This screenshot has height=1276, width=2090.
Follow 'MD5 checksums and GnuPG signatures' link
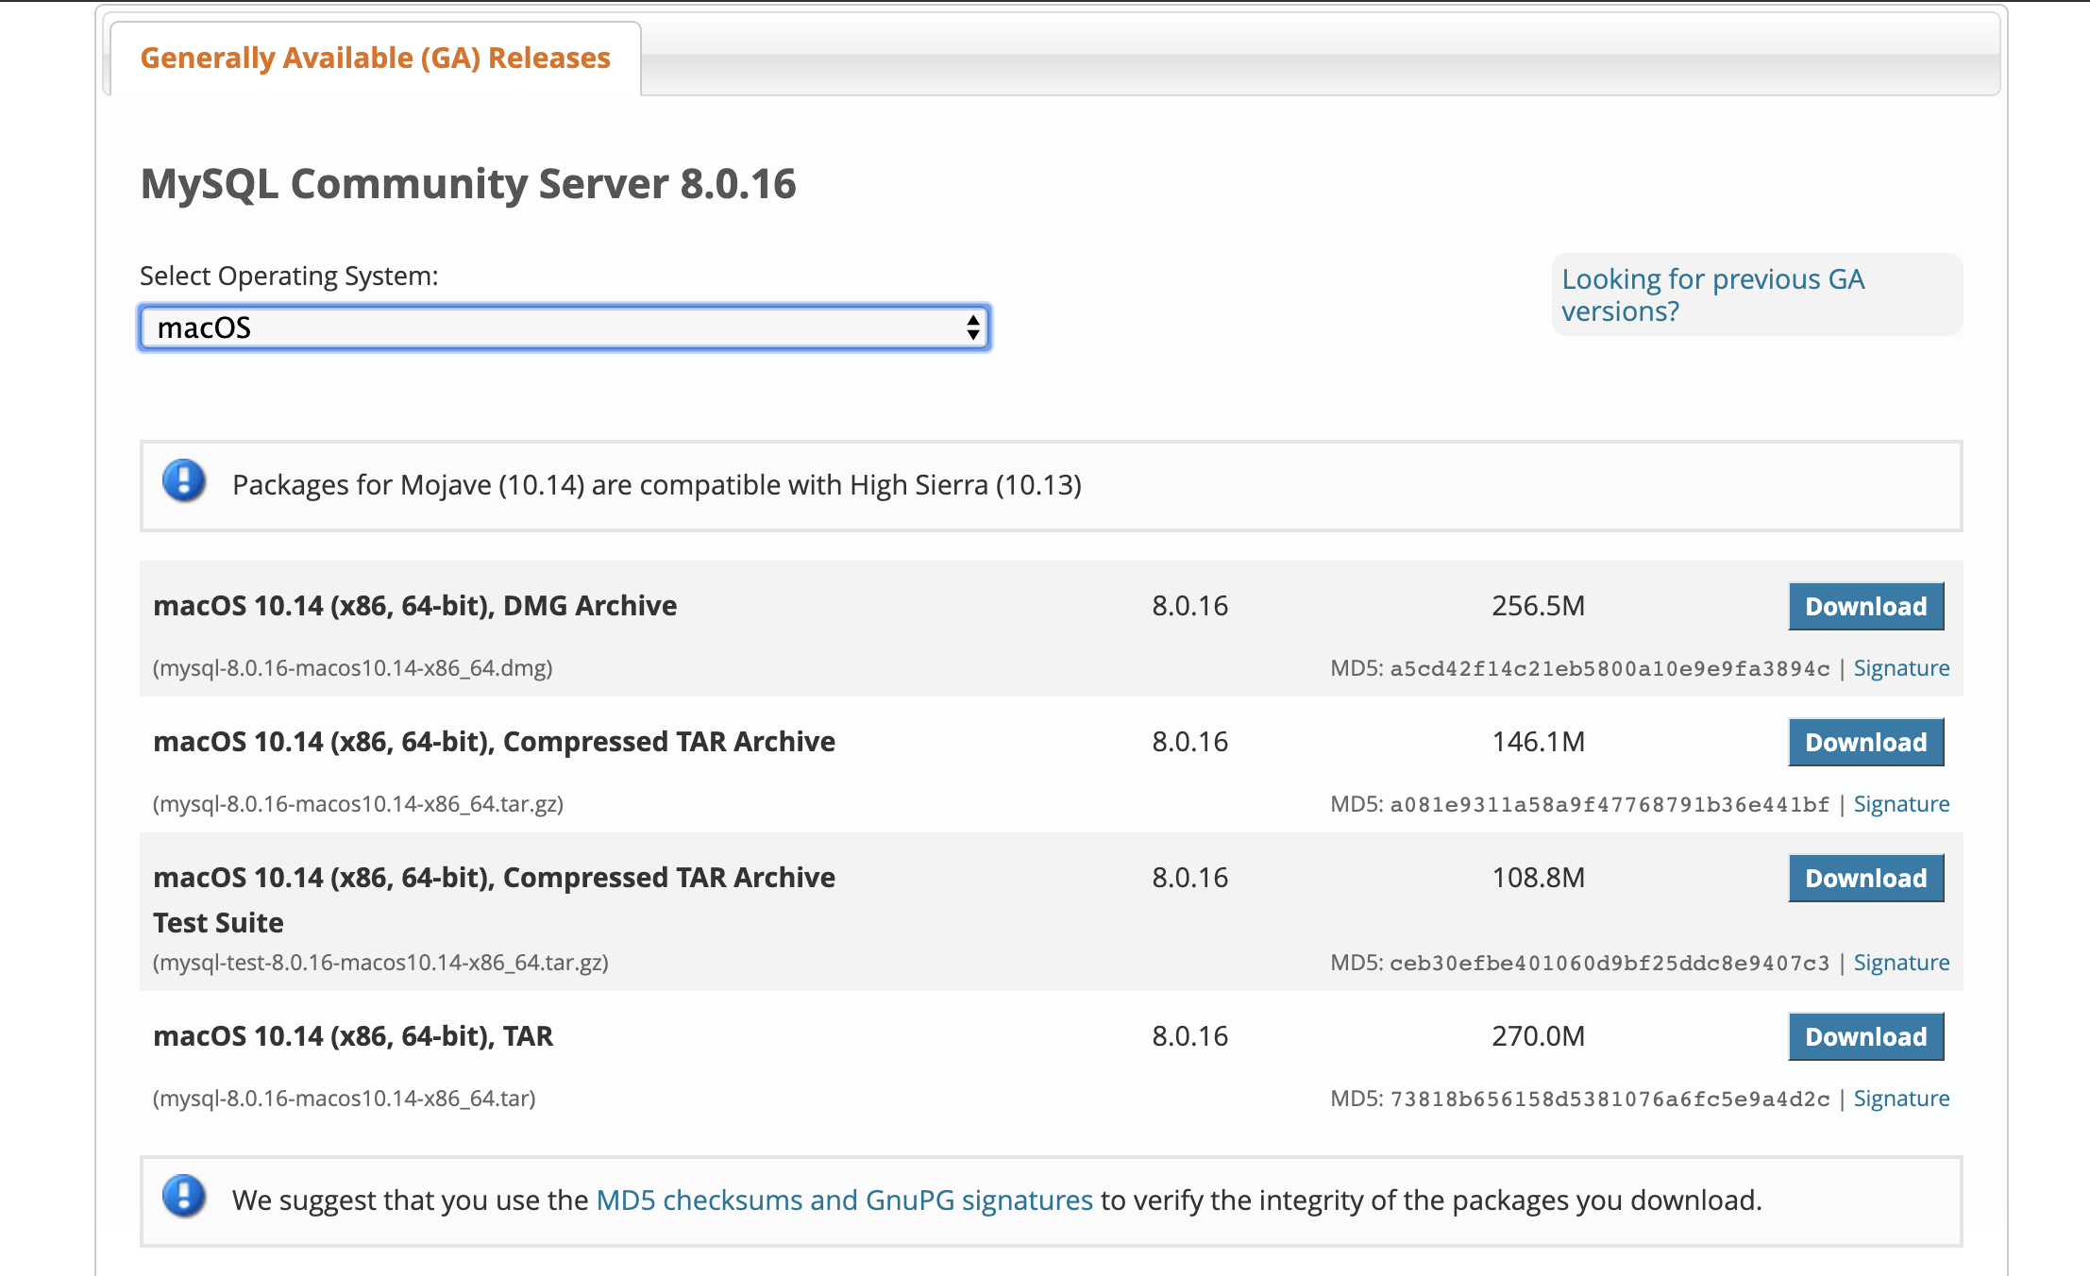coord(844,1200)
